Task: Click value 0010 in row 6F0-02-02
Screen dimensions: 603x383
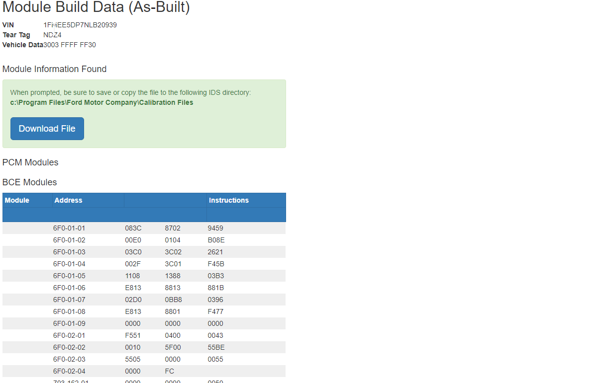Action: tap(133, 347)
